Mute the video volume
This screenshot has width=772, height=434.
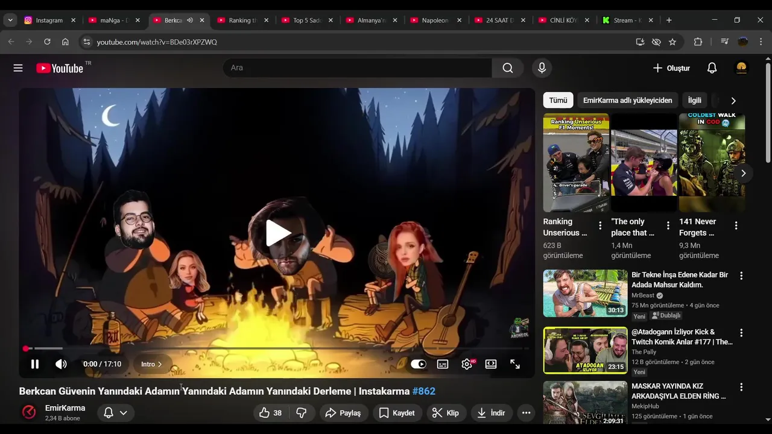pyautogui.click(x=61, y=364)
